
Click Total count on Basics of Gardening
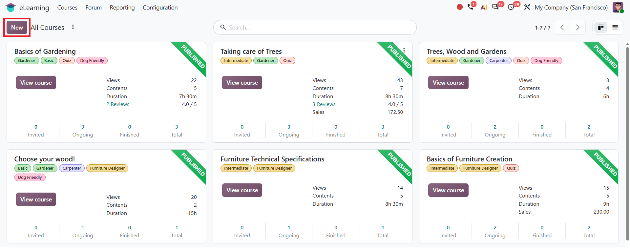(177, 131)
